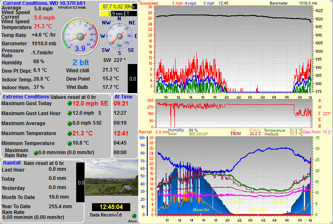The width and height of the screenshot is (333, 224).
Task: Click the Month To Date 19.0 mm value
Action: point(59,197)
